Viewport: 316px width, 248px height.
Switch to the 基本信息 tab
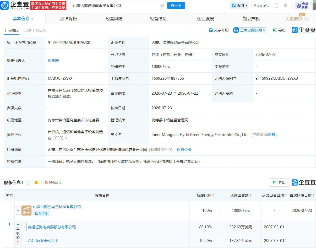23,19
